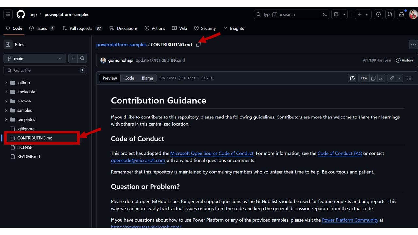The height and width of the screenshot is (235, 418).
Task: Switch to the Insights tab
Action: (x=233, y=28)
